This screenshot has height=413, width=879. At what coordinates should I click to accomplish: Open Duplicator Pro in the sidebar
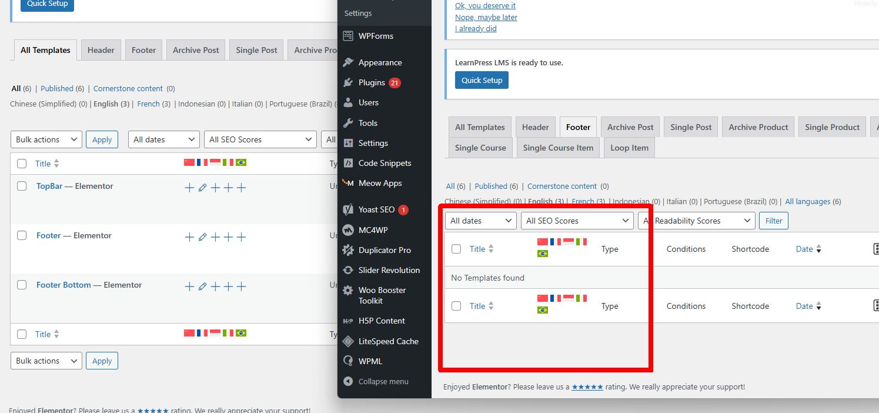click(385, 250)
